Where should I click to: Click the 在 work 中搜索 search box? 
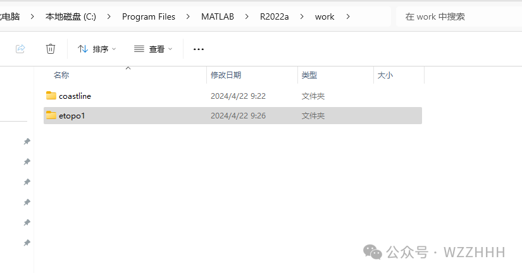pos(459,16)
